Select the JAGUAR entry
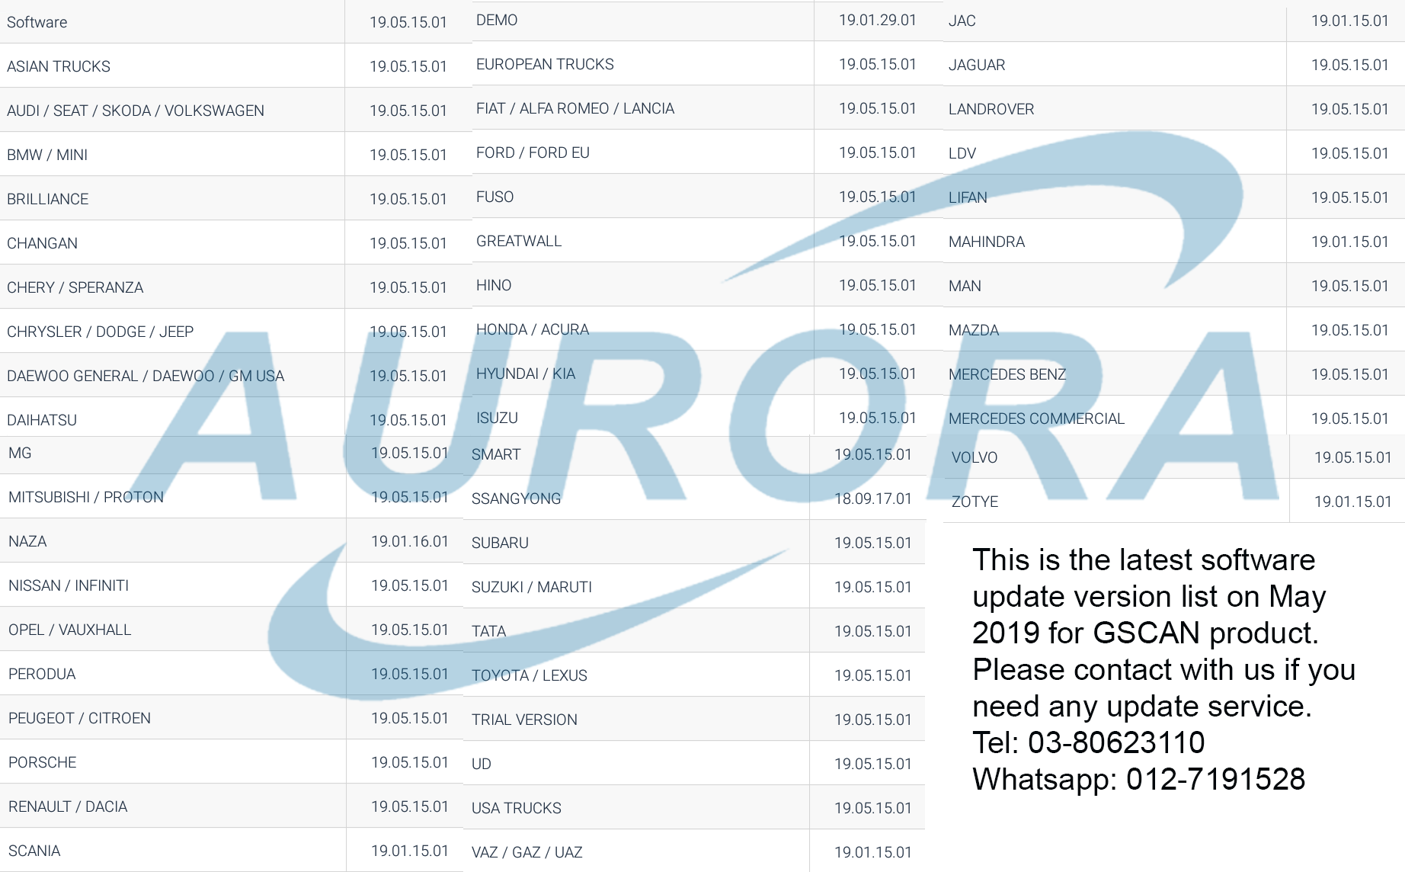 tap(977, 65)
